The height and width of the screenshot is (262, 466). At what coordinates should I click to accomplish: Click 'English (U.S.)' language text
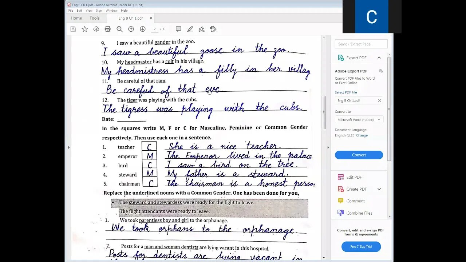click(344, 135)
